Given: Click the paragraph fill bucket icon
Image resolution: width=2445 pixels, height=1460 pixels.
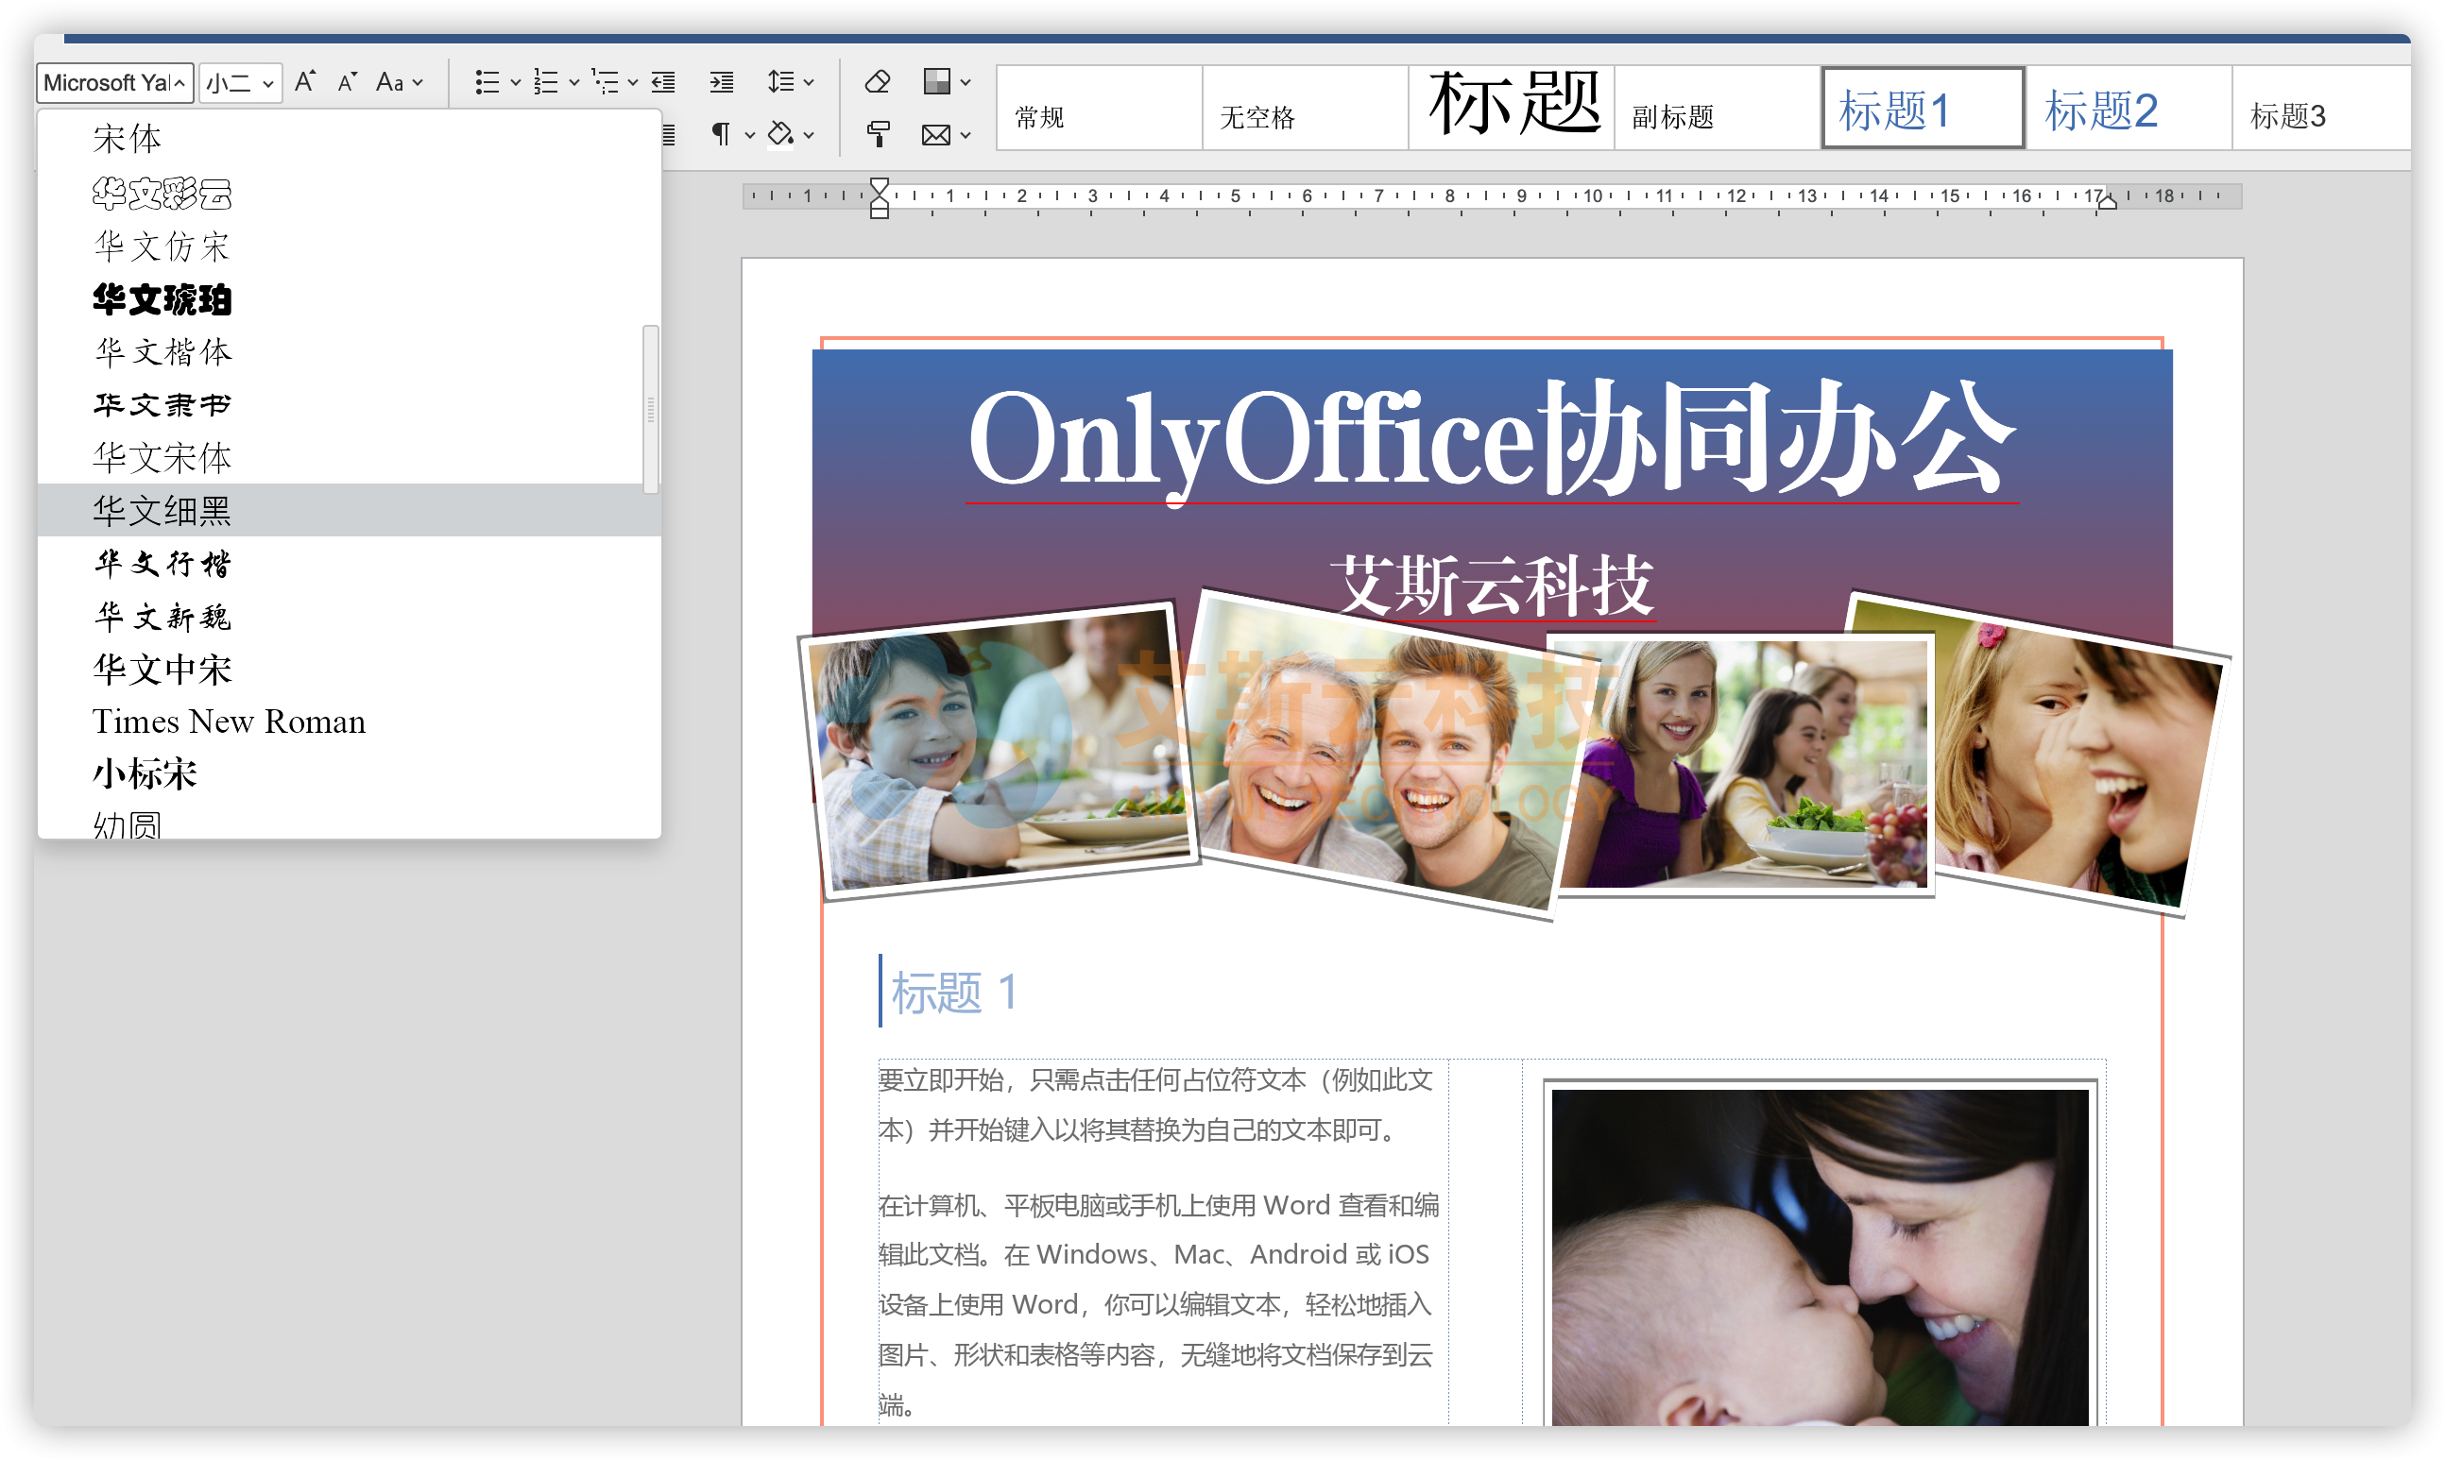Looking at the screenshot, I should [780, 134].
